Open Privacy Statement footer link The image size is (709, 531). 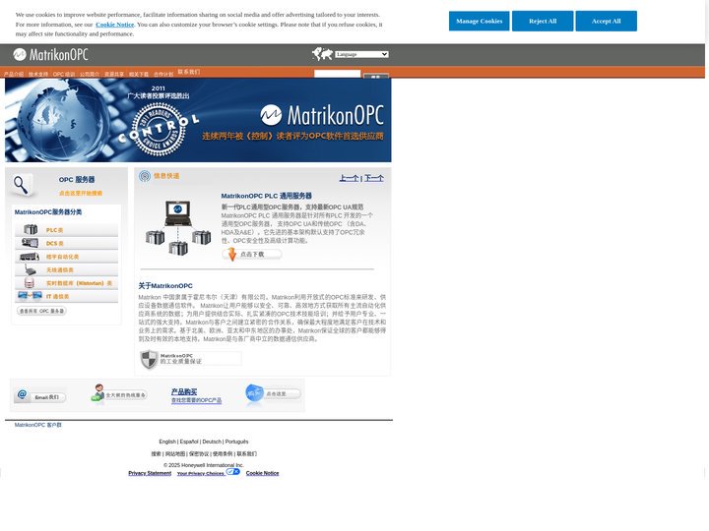click(x=150, y=473)
